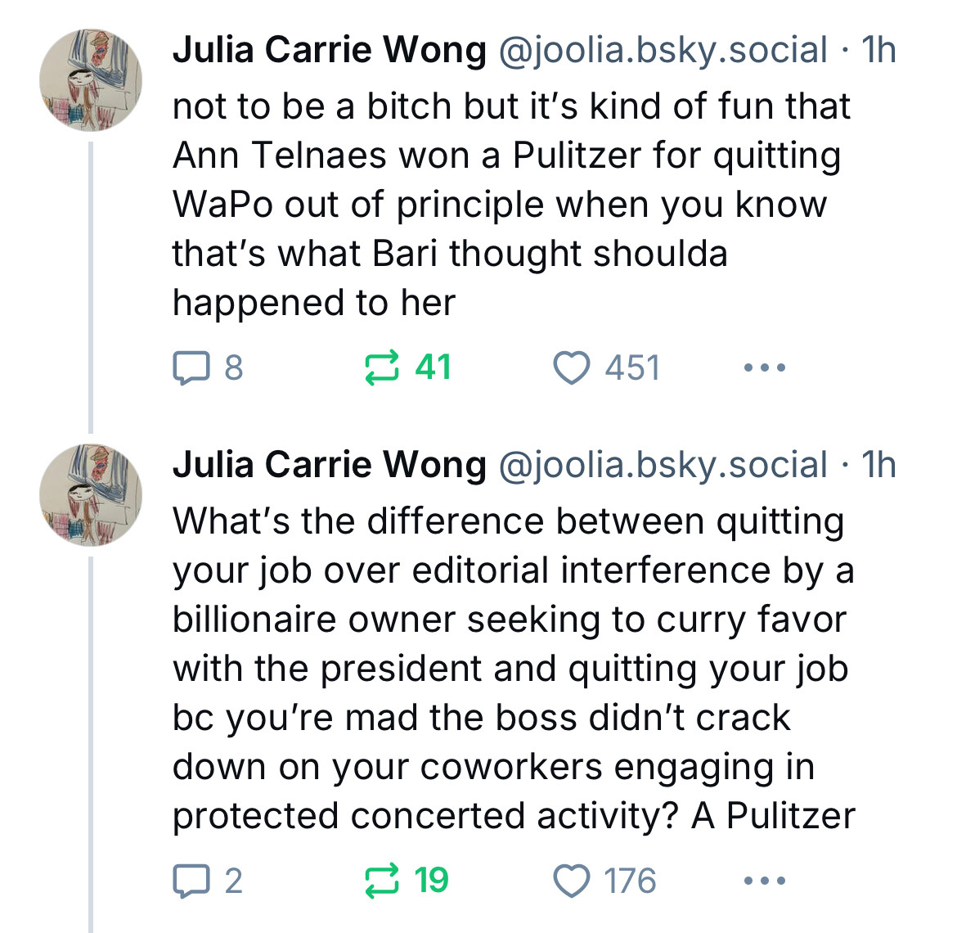Image resolution: width=957 pixels, height=933 pixels.
Task: Open more options menu on first post
Action: 765,367
